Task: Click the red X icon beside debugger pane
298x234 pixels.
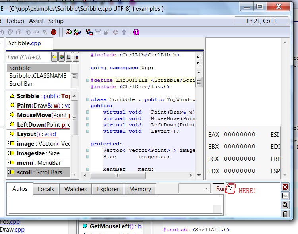Action: (285, 187)
